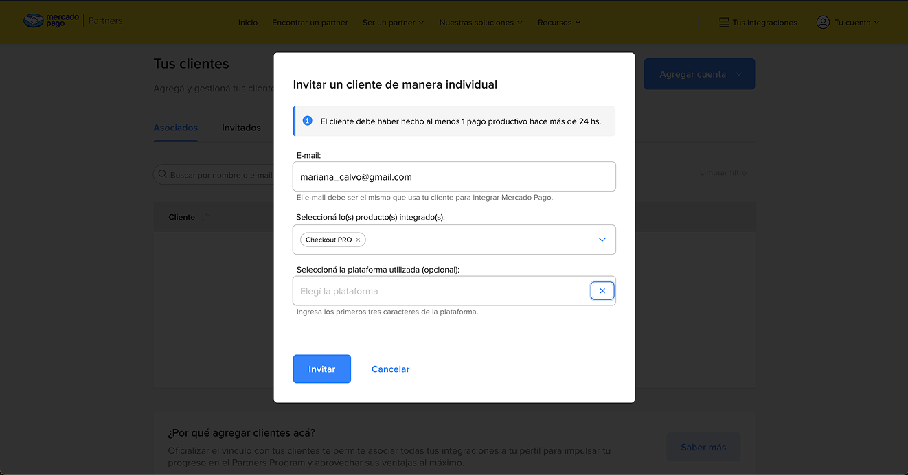
Task: Click the Cancelar link
Action: tap(390, 369)
